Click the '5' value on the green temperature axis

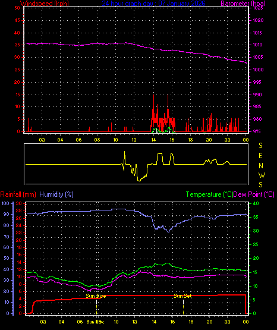tap(254, 300)
